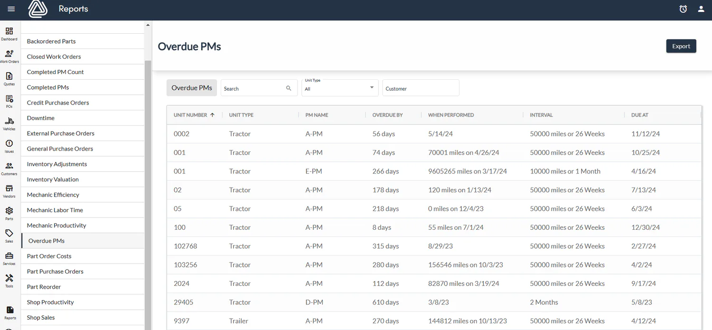Open Reports from the sidebar
Image resolution: width=712 pixels, height=330 pixels.
tap(10, 313)
